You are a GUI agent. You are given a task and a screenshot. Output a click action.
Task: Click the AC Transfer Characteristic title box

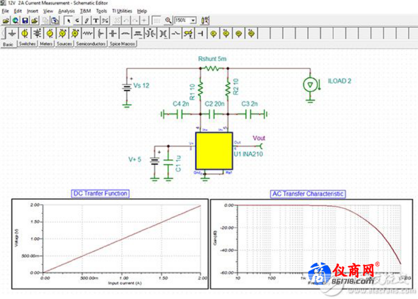tap(308, 194)
